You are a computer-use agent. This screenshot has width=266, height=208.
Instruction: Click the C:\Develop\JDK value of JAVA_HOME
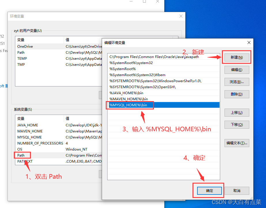(x=84, y=125)
